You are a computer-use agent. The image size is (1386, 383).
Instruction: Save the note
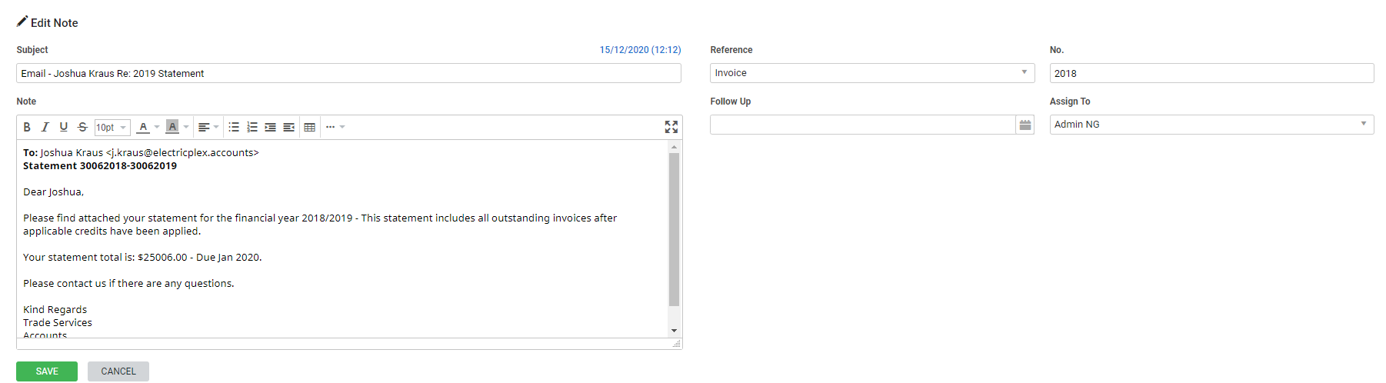click(x=47, y=371)
